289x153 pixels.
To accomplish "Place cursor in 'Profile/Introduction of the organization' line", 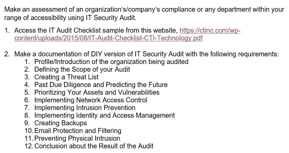I will (x=111, y=62).
